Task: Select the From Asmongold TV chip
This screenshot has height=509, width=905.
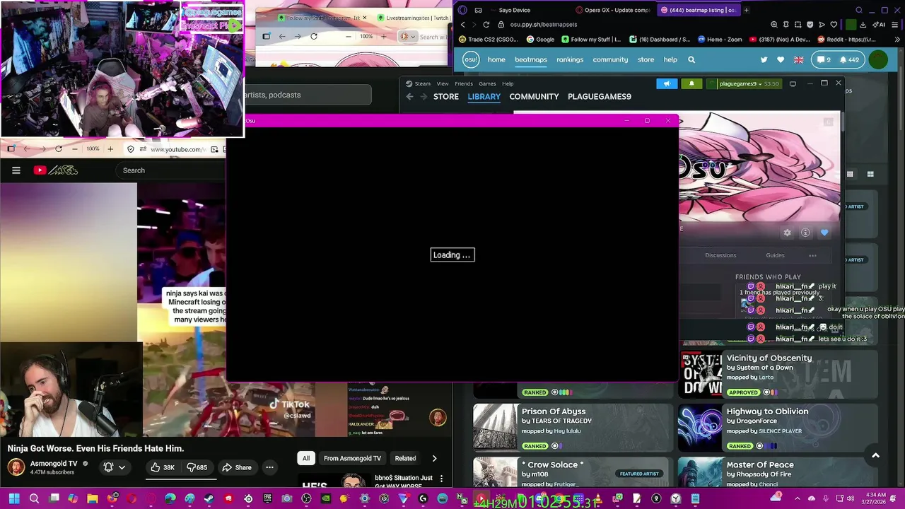Action: (352, 458)
